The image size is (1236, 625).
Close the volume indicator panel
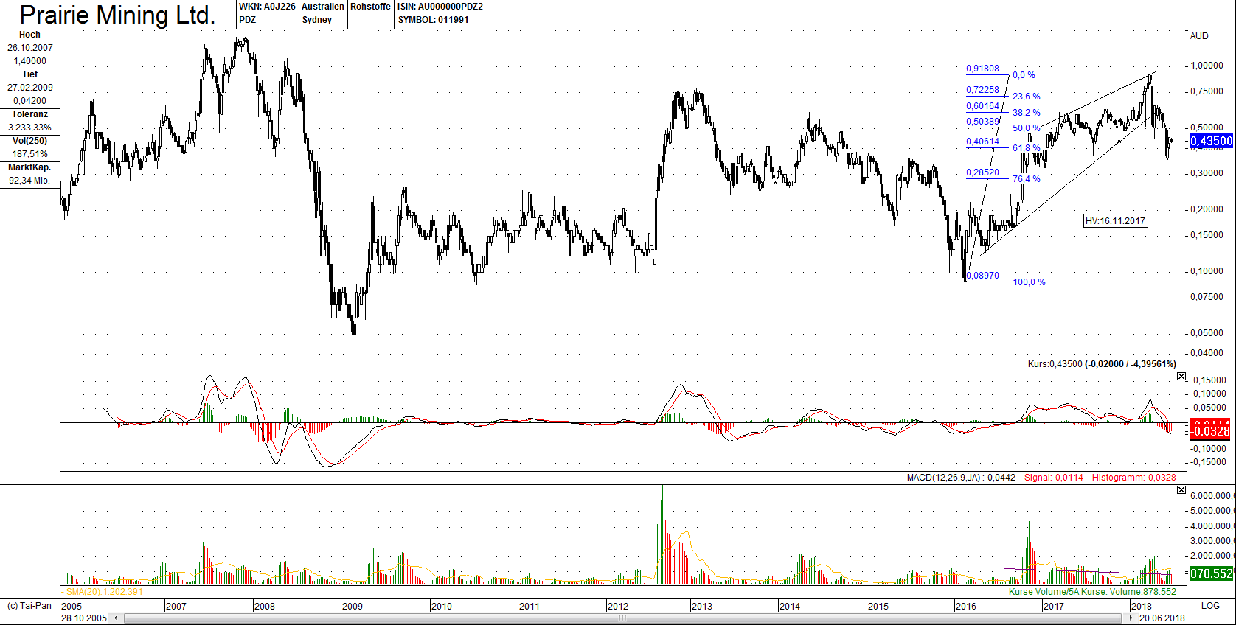click(1181, 490)
